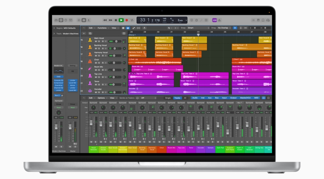Viewport: 324px width, 179px height.
Task: Open the Snap Smart dropdown
Action: click(x=198, y=28)
